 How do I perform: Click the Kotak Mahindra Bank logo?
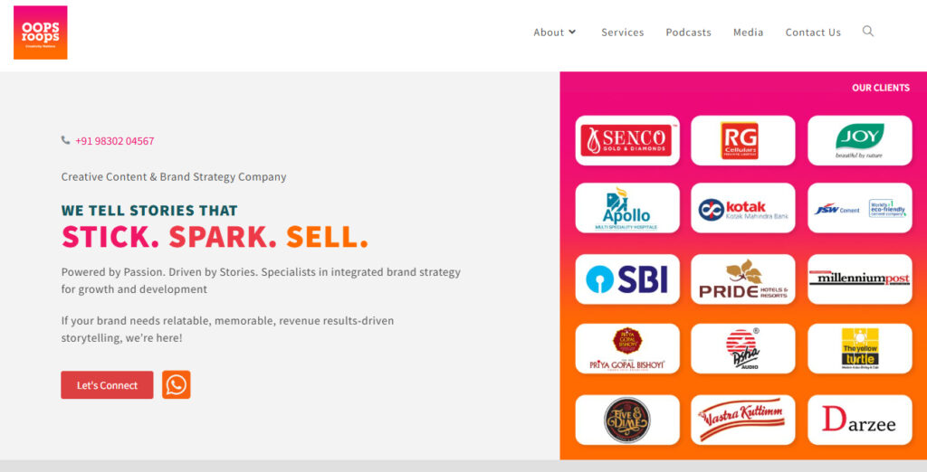743,208
